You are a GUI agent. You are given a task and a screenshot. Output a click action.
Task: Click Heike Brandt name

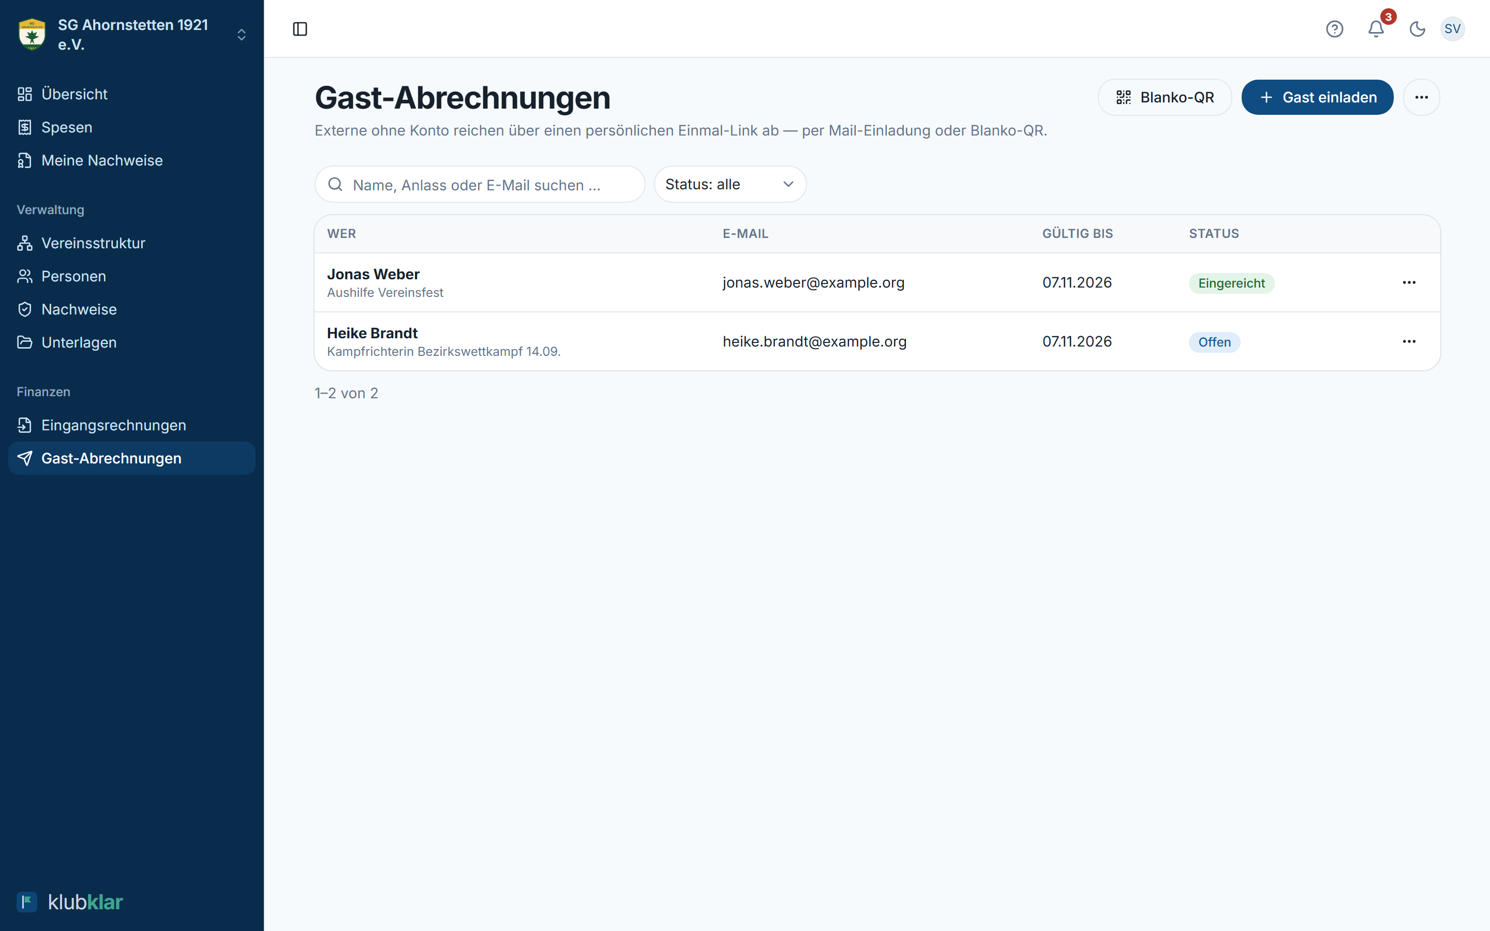click(372, 334)
